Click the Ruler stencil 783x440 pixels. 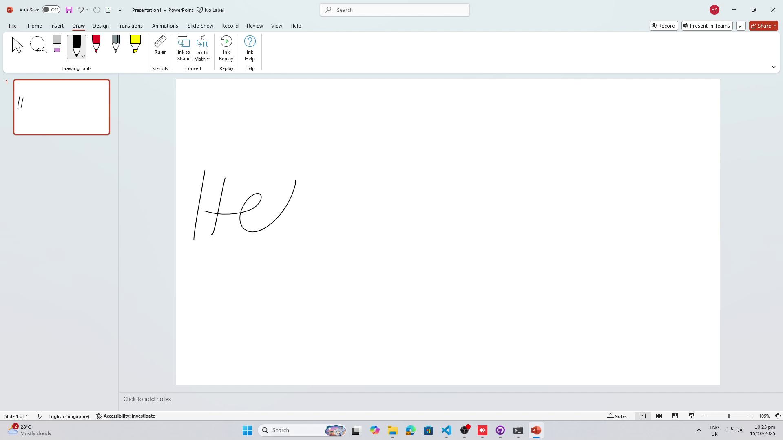[x=160, y=46]
